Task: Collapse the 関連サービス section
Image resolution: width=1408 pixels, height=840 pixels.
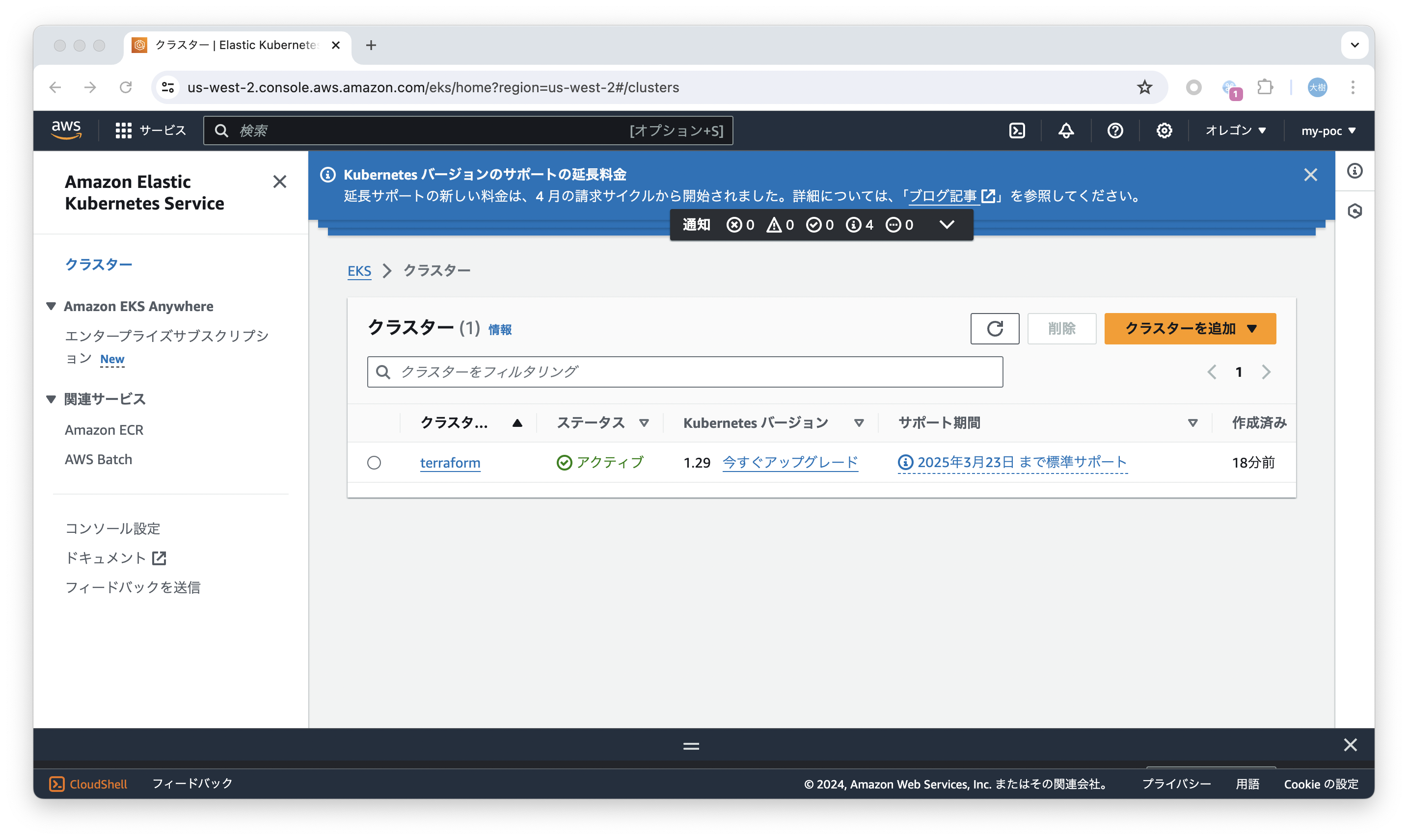Action: 52,398
